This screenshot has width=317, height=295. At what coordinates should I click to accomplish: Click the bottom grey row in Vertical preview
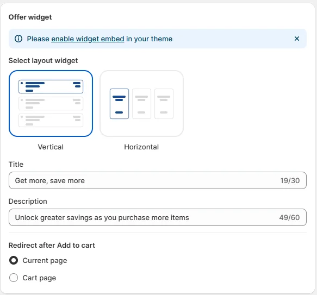[x=51, y=120]
